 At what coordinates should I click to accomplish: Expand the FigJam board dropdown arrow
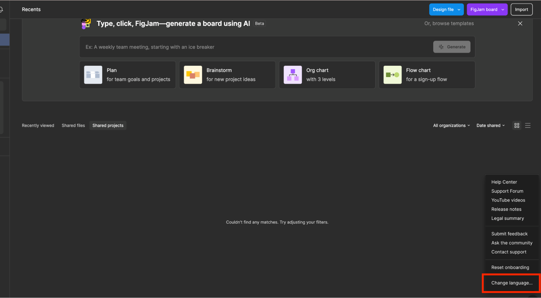tap(503, 10)
